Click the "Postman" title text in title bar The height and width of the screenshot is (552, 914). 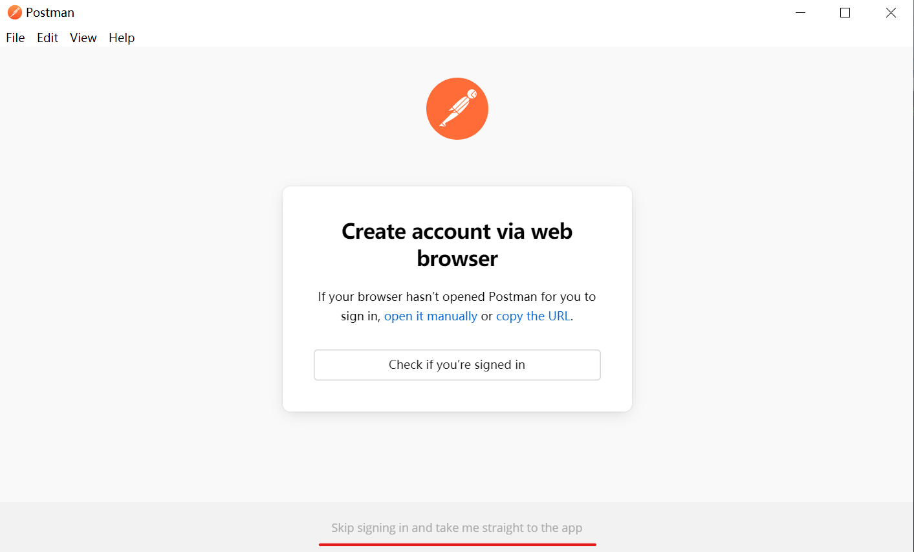coord(50,12)
